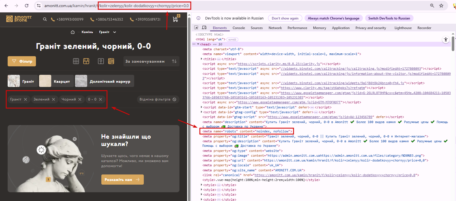The width and height of the screenshot is (456, 201).
Task: Open the Фільтр button
Action: 22,61
